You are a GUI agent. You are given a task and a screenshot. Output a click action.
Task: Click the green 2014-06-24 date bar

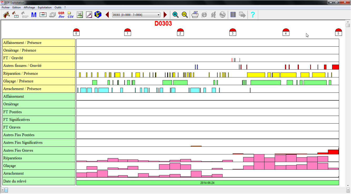click(x=207, y=183)
